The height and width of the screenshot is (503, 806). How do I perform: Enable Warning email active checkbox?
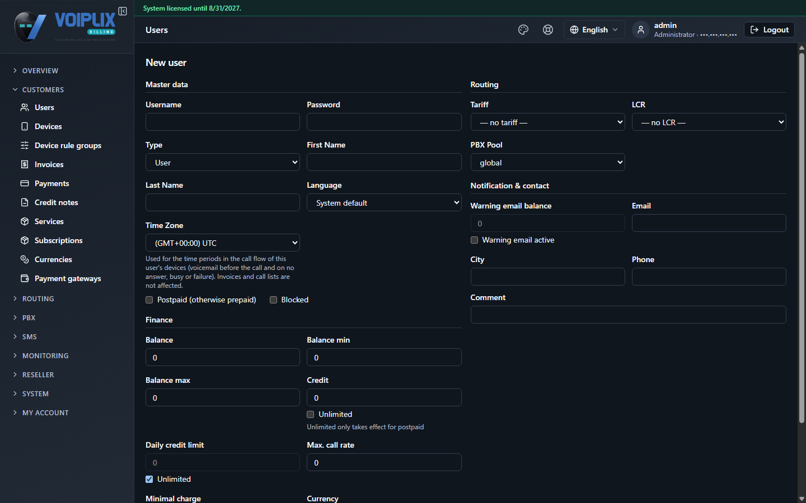point(475,240)
